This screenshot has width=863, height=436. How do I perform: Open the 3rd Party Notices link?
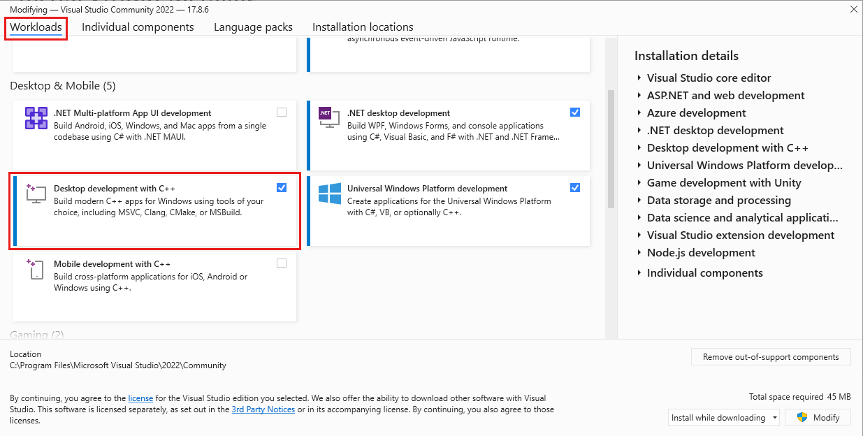[263, 409]
